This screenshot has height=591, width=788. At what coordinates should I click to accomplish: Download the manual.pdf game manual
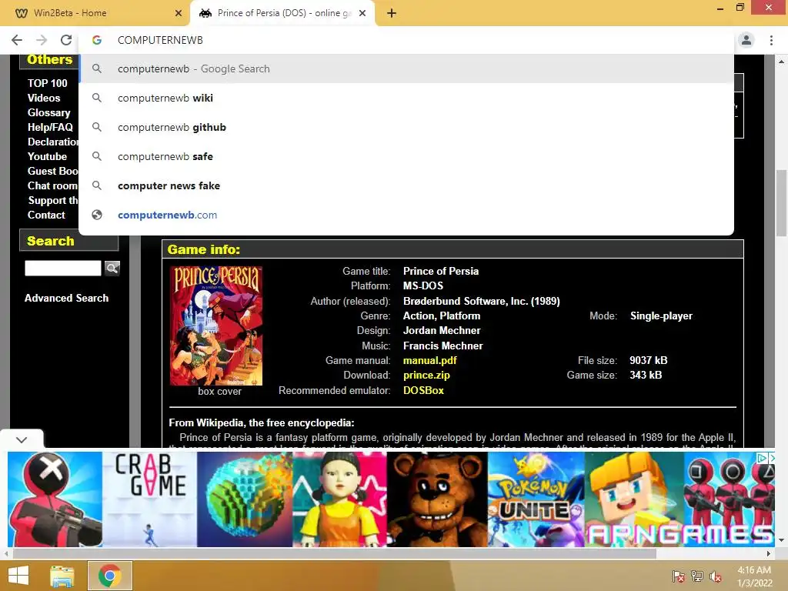(429, 360)
